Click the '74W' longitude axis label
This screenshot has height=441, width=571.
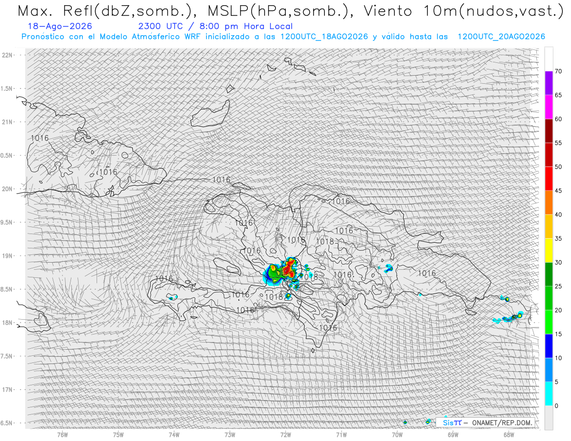click(174, 434)
